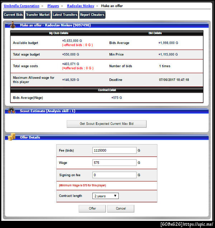
Task: Open the Latest Transfers tab
Action: click(65, 15)
